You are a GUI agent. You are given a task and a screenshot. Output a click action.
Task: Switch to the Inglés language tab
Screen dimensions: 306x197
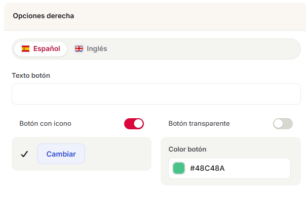(91, 49)
